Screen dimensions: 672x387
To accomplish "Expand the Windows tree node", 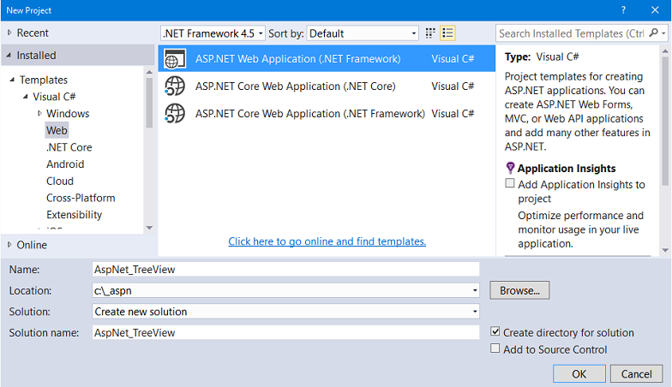I will click(x=39, y=113).
